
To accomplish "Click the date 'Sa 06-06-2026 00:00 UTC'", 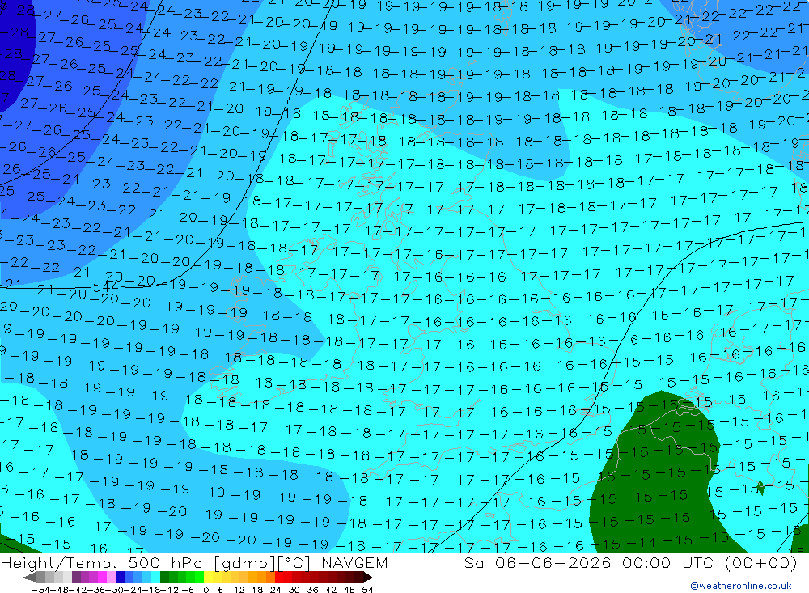I will (x=591, y=562).
